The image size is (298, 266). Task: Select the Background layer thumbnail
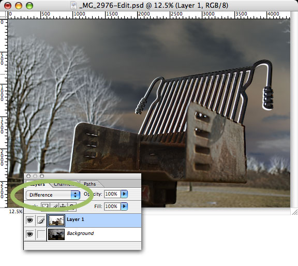coord(56,234)
